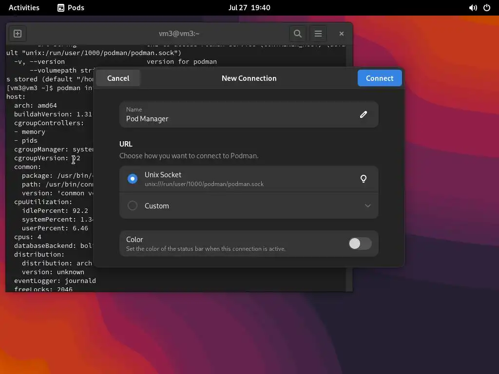499x374 pixels.
Task: Click the vm3@vm3:~ terminal title
Action: click(179, 34)
